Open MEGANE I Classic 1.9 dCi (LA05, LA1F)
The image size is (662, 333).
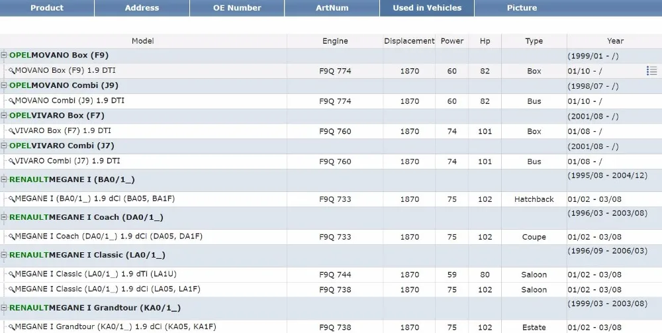point(108,289)
